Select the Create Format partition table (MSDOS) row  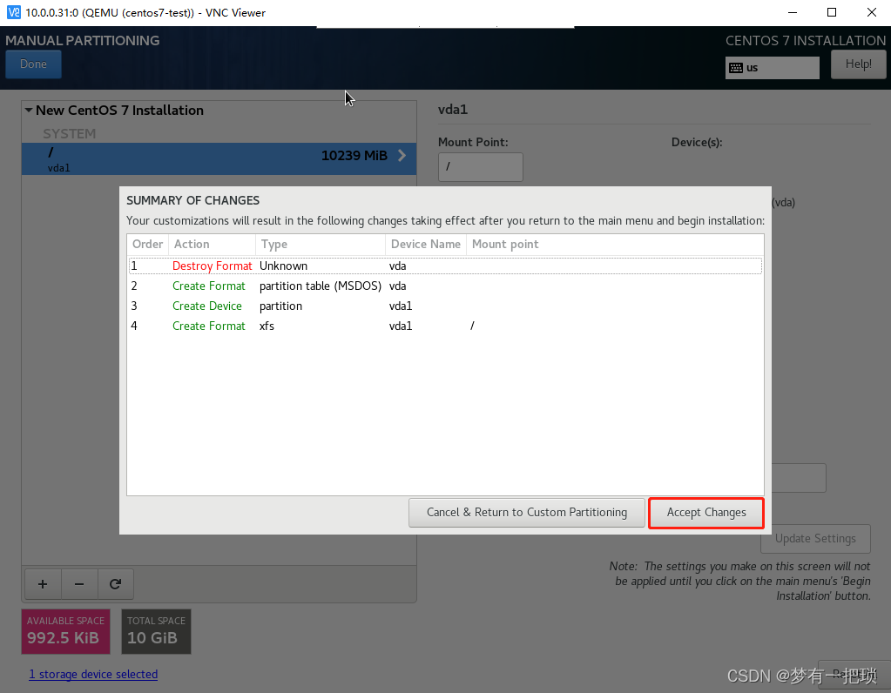(445, 286)
